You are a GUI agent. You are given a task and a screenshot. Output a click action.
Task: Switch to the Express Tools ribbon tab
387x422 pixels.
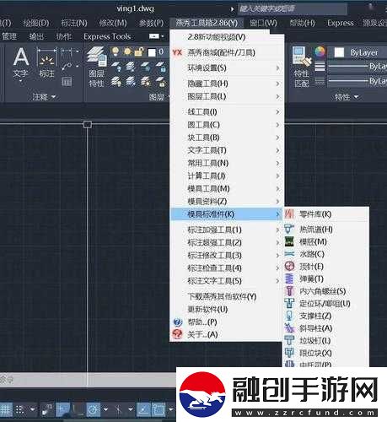(x=107, y=36)
